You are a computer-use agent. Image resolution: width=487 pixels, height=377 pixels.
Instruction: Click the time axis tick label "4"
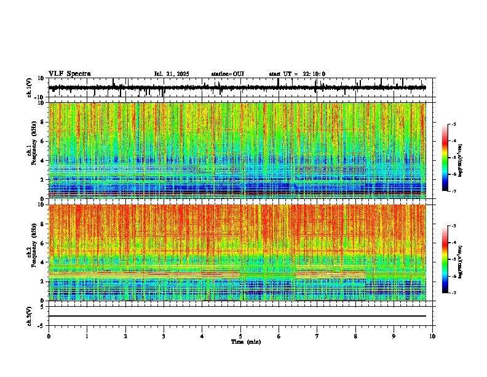coord(202,336)
